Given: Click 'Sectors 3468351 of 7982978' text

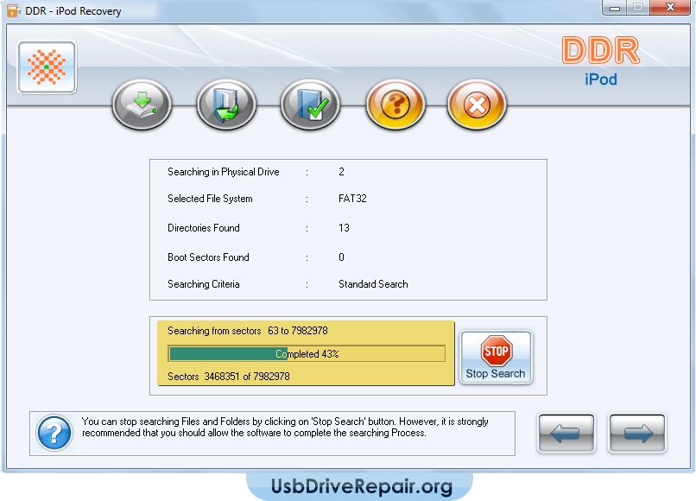Looking at the screenshot, I should pyautogui.click(x=229, y=377).
